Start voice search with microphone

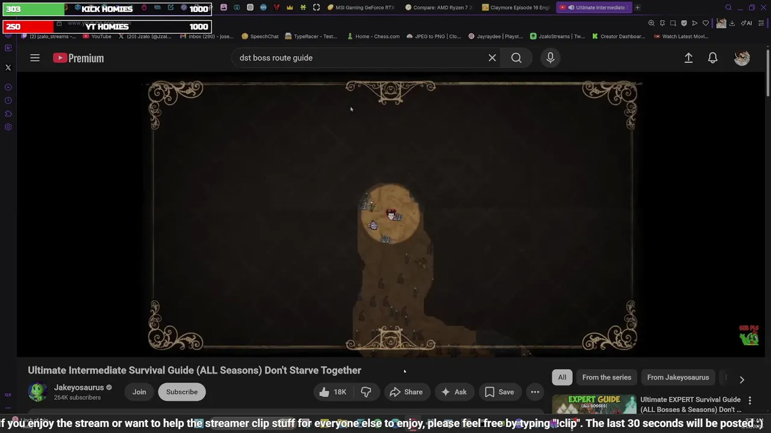click(x=550, y=58)
